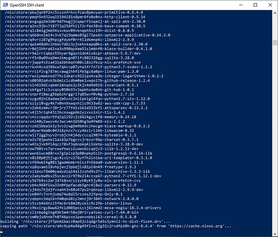The image size is (278, 237).
Task: Click the PowerShell icon in the title bar
Action: pyautogui.click(x=5, y=5)
